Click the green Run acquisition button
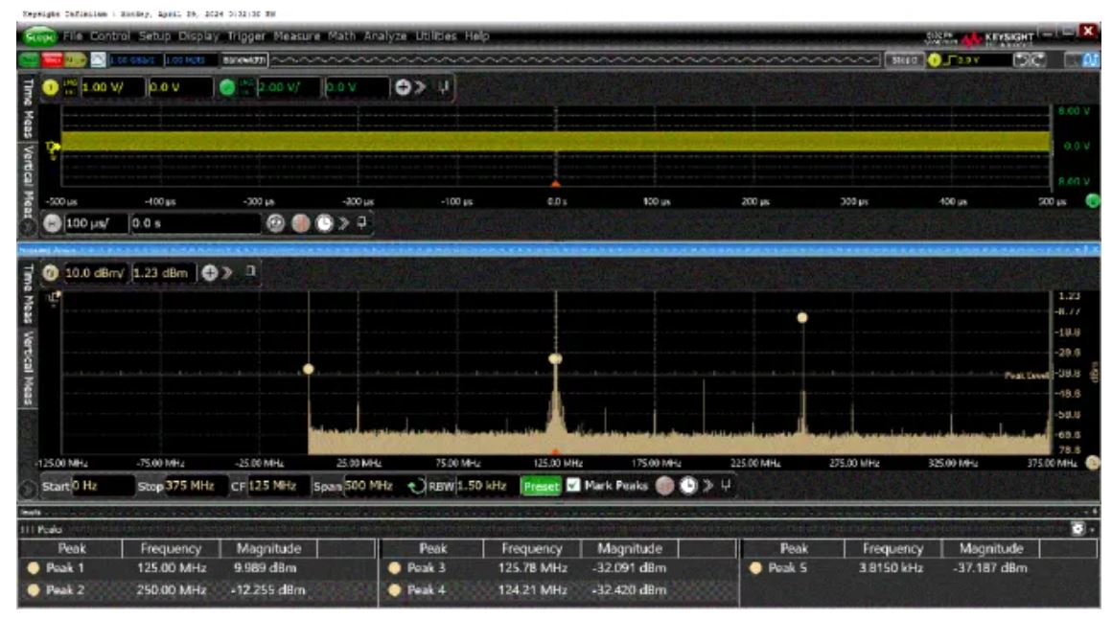1112x619 pixels. coord(29,60)
